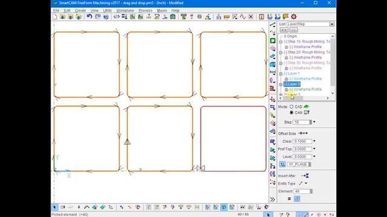The height and width of the screenshot is (217, 387).
Task: Click the workplane icon beside XY_PLANE
Action: pyautogui.click(x=282, y=165)
